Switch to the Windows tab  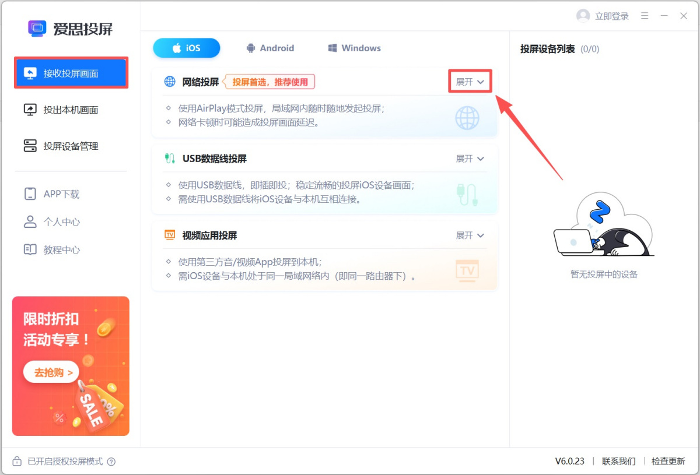[x=354, y=48]
